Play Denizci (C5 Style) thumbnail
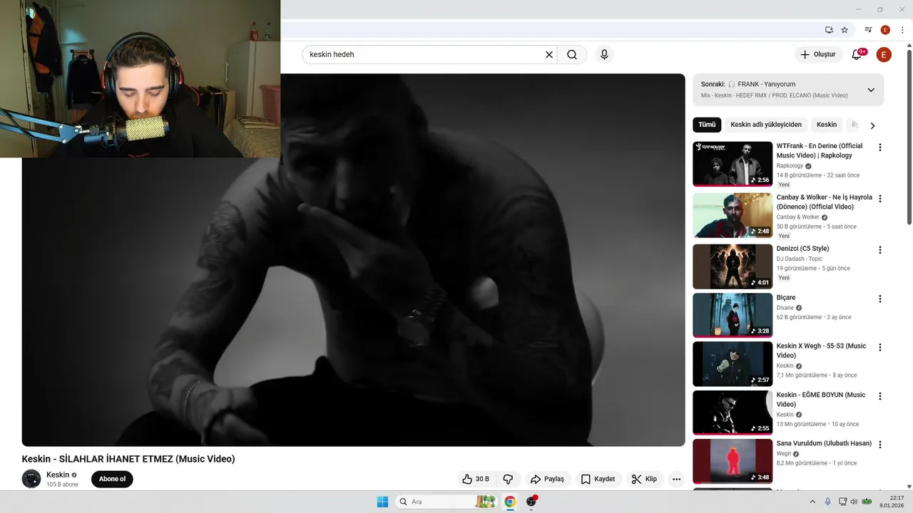This screenshot has height=513, width=913. [733, 266]
